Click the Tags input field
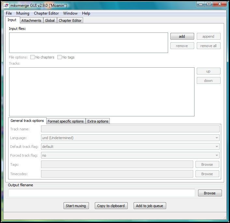The height and width of the screenshot is (223, 230). 117,164
